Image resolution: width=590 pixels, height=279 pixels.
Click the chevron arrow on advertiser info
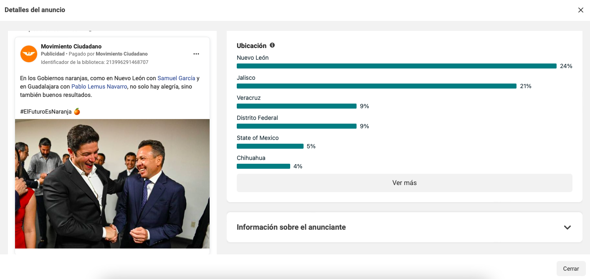(567, 228)
